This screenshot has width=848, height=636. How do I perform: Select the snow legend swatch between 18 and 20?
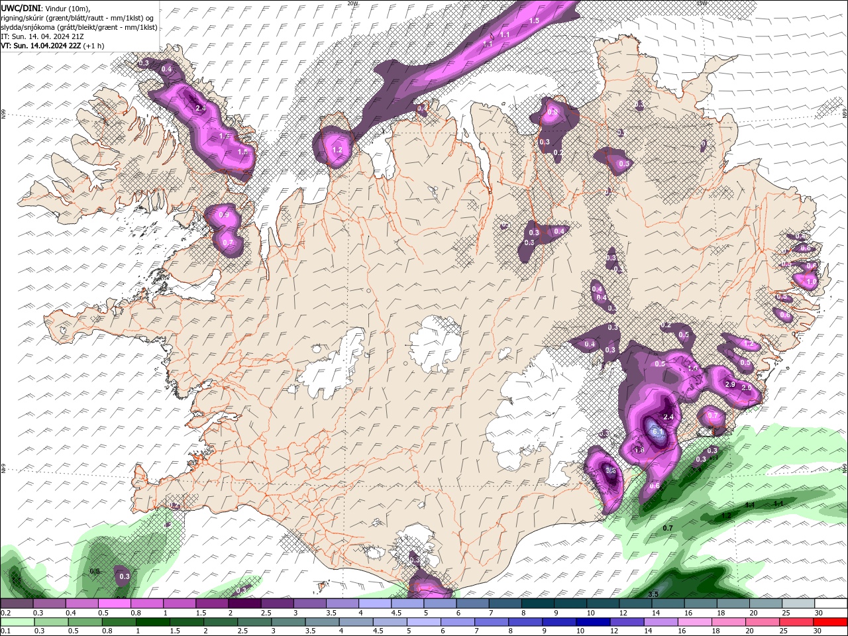[x=733, y=604]
